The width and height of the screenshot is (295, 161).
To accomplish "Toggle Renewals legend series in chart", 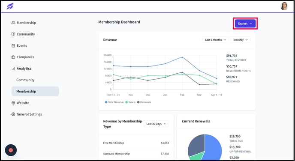I will click(x=144, y=102).
